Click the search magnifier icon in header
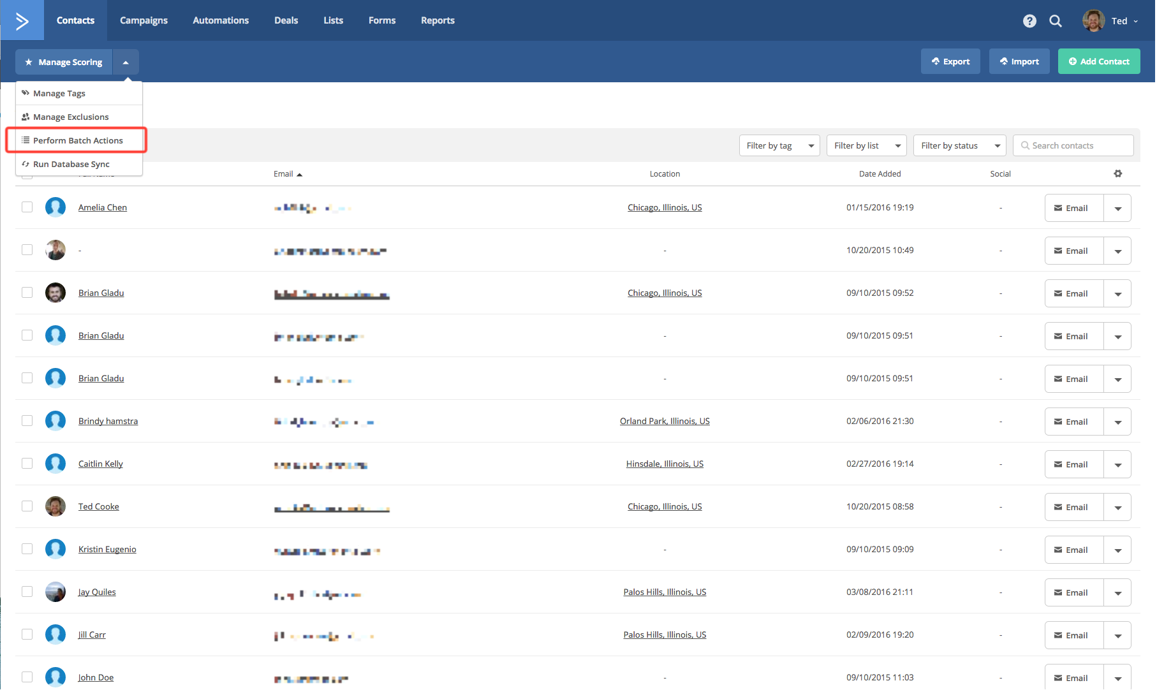Viewport: 1157px width, 690px height. click(x=1056, y=21)
